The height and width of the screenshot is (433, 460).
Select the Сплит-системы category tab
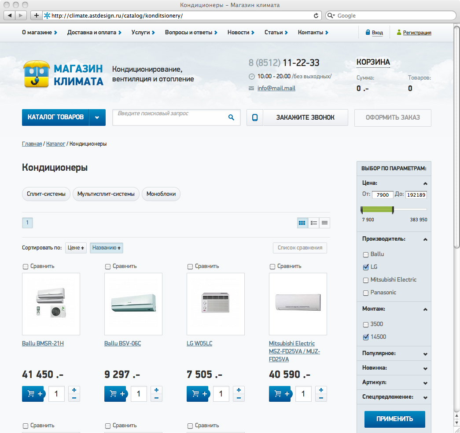46,194
